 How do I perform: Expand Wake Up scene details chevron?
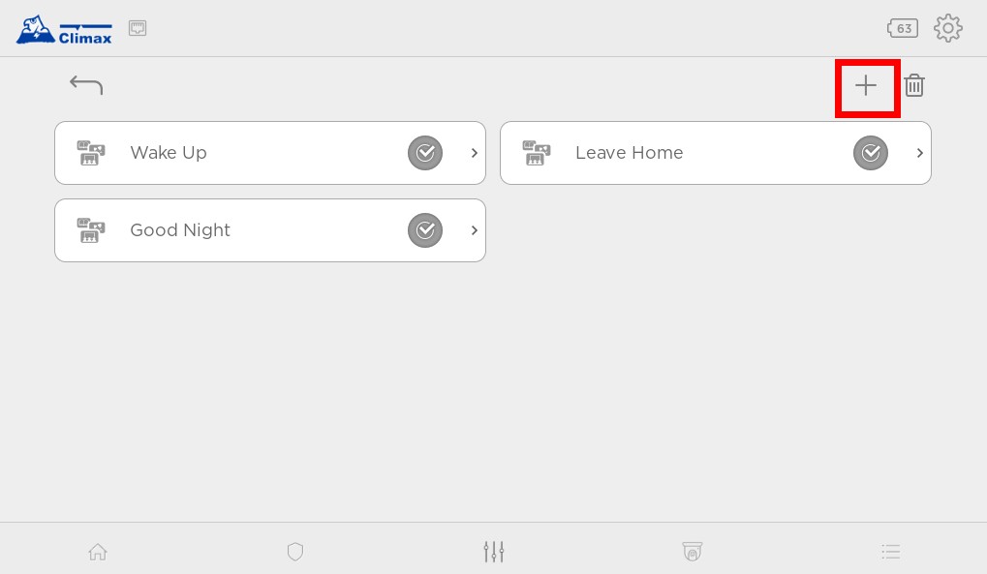[x=475, y=153]
